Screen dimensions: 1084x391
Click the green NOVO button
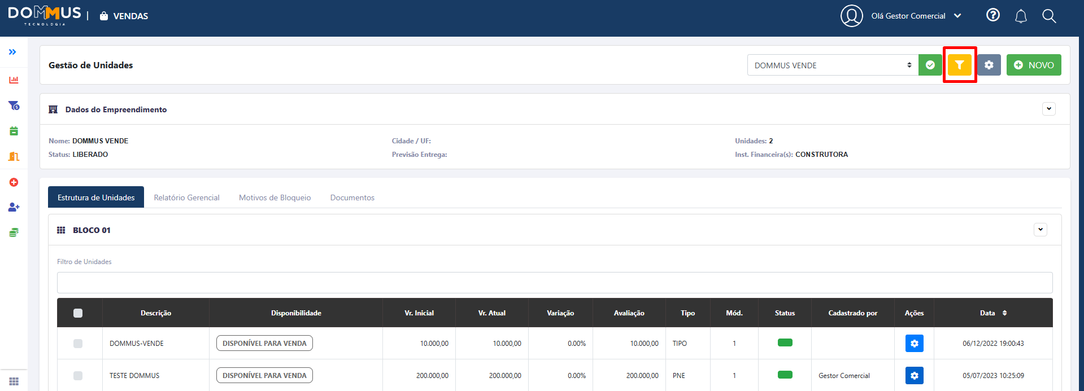click(1033, 65)
